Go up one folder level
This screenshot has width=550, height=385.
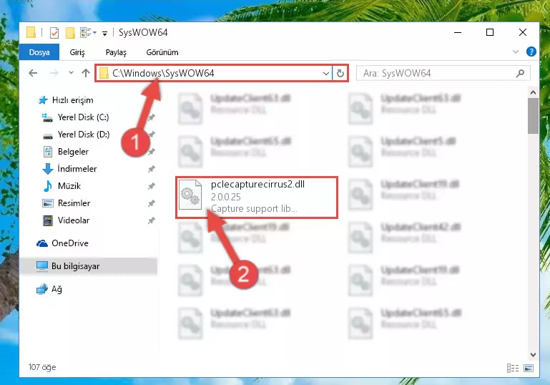(x=86, y=73)
